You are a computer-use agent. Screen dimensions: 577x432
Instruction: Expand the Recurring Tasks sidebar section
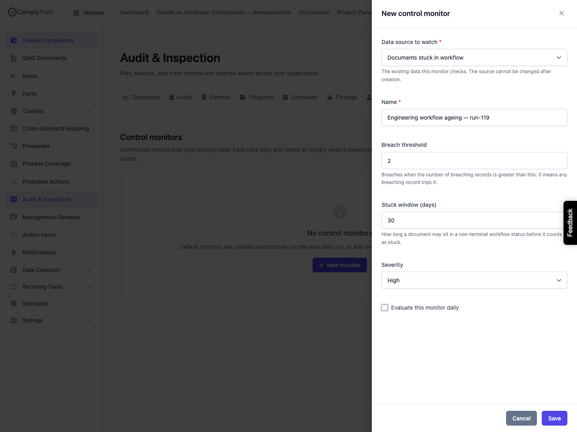point(89,287)
